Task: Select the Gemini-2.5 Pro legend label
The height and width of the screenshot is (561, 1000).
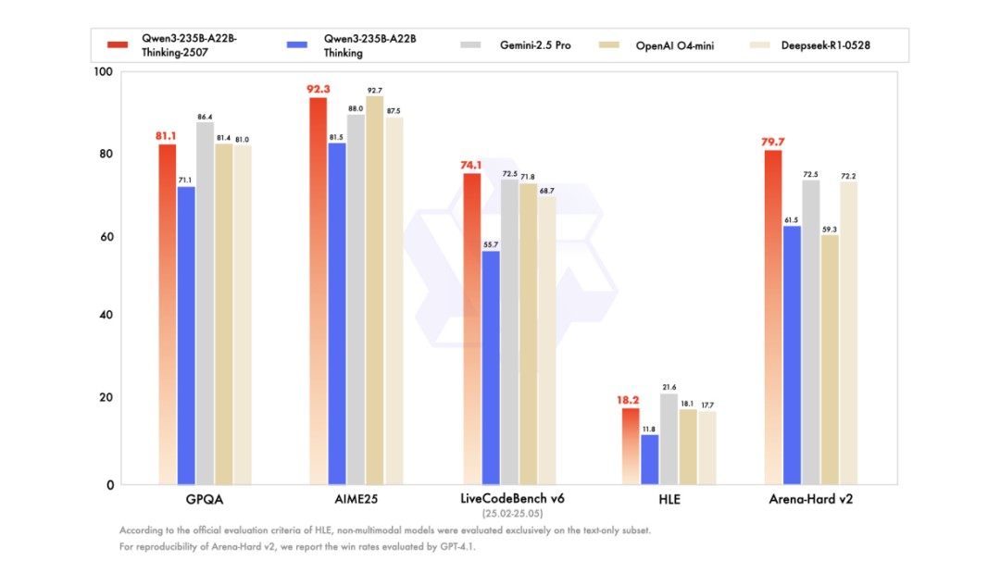Action: 535,45
